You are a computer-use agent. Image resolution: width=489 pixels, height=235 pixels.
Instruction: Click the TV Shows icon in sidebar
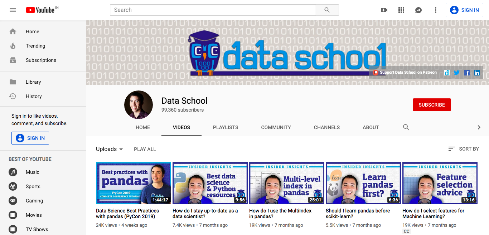(x=13, y=229)
